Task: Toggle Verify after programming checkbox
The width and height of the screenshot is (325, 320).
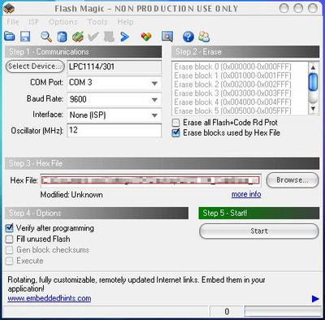Action: pos(10,228)
